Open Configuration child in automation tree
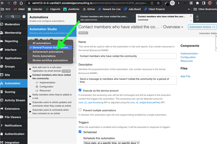Image resolution: width=217 pixels, height=144 pixels. pos(46,87)
